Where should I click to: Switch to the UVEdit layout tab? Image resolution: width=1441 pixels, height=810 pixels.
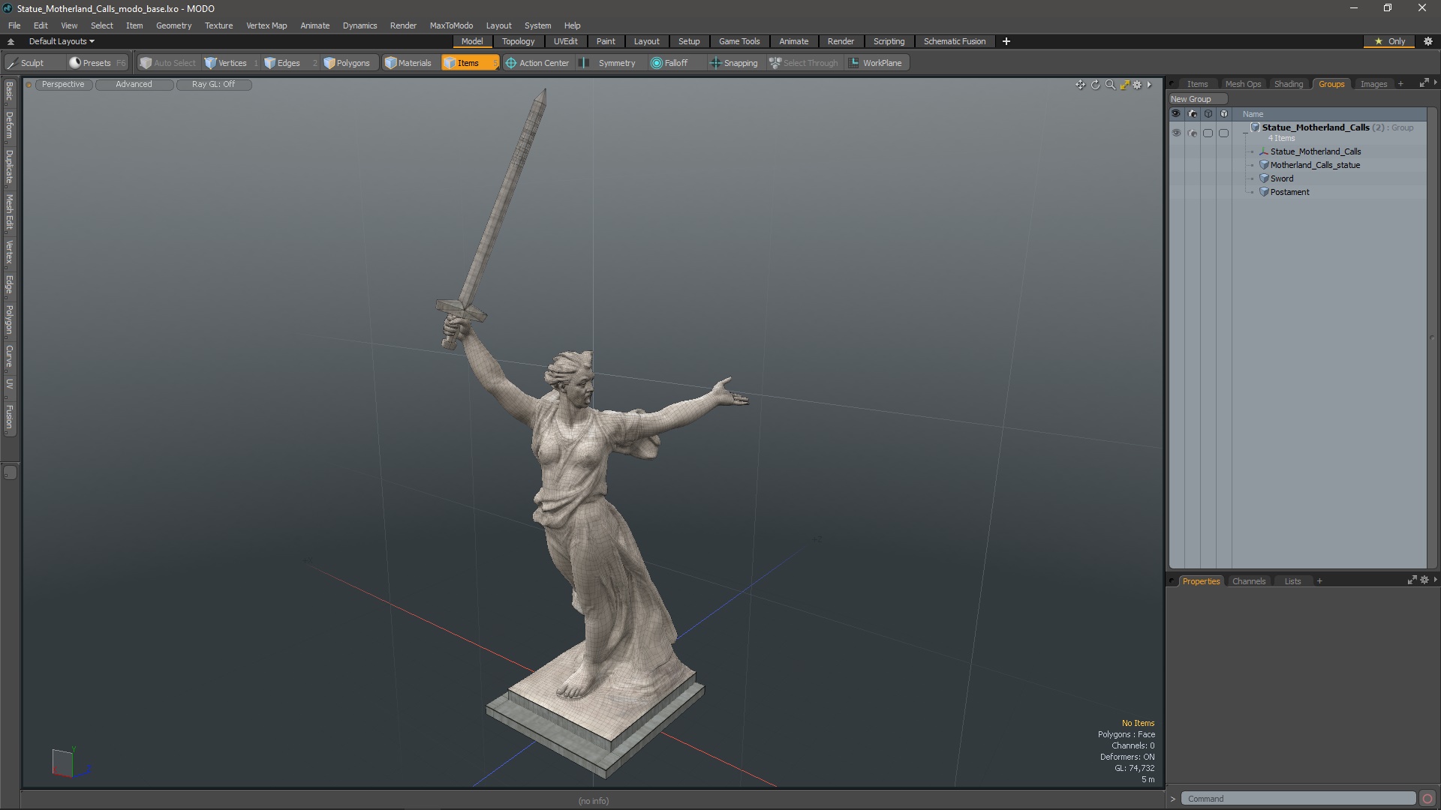[x=565, y=41]
